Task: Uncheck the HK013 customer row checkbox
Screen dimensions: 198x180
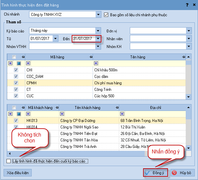Action: click(16, 121)
